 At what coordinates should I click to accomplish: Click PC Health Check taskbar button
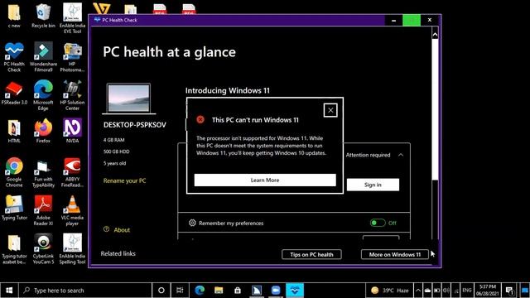tap(295, 291)
